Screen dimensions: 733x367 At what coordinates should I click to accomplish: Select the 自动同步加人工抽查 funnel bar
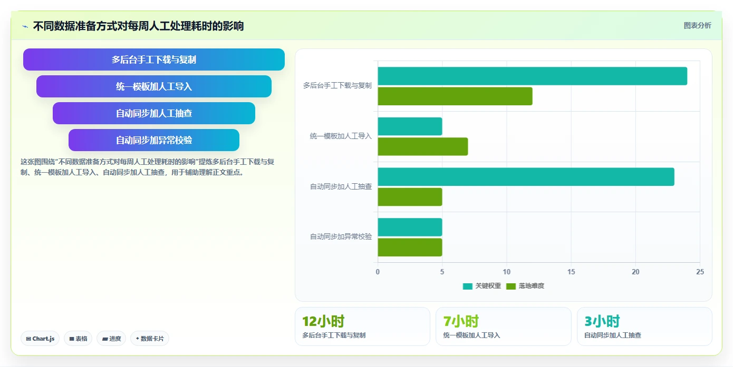click(x=154, y=113)
